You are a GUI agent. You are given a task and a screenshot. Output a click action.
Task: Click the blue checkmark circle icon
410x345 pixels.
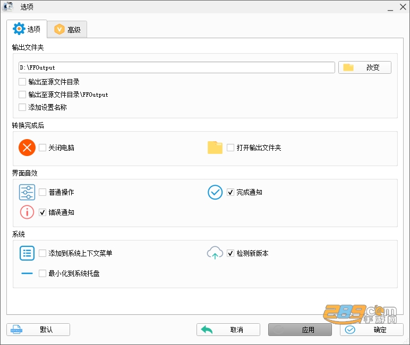point(215,192)
